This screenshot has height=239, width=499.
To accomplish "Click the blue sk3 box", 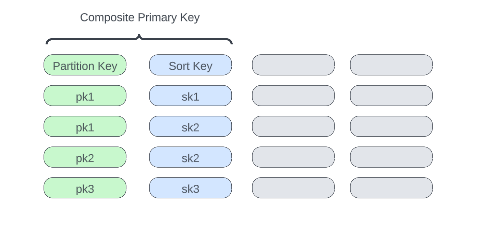I will pyautogui.click(x=191, y=188).
